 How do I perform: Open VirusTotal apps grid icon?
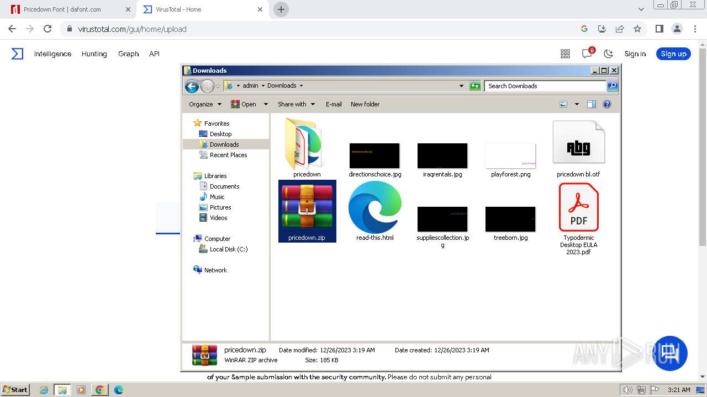click(x=565, y=53)
